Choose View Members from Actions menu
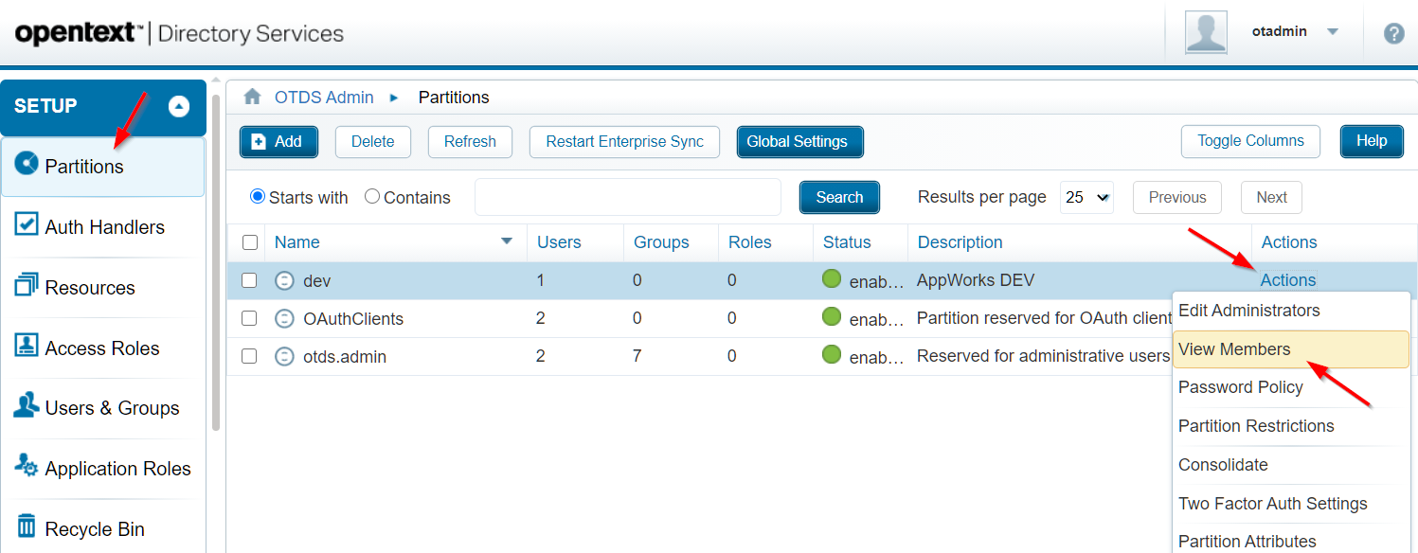1418x553 pixels. coord(1233,349)
